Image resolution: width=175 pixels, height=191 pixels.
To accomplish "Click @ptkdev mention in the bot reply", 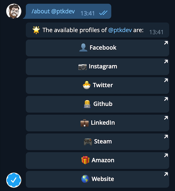I will point(120,30).
